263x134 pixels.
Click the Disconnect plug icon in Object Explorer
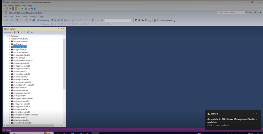click(x=18, y=33)
